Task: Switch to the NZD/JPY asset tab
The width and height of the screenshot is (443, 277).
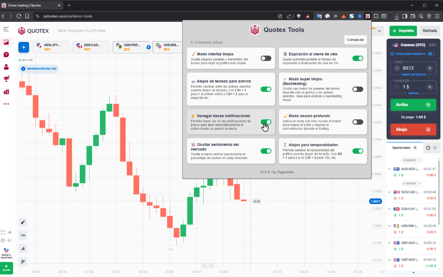Action: coord(51,47)
